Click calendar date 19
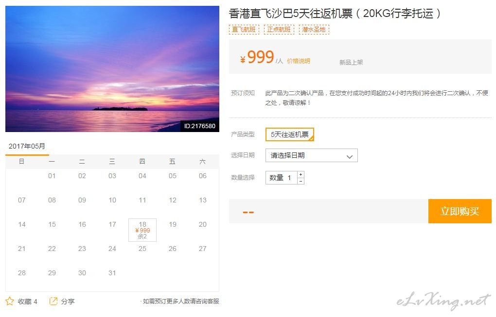496x317 pixels. pyautogui.click(x=173, y=224)
